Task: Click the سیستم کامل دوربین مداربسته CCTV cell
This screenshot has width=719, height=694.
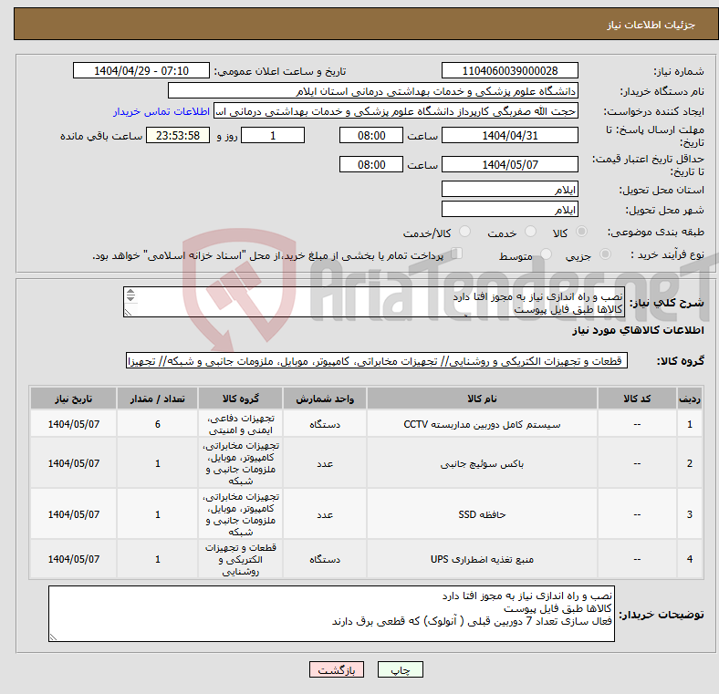Action: coord(482,424)
